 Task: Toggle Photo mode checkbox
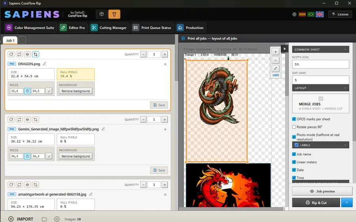294,137
